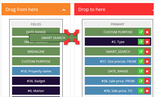The width and height of the screenshot is (155, 97).
Task: Select the #10, Property name field
Action: tap(36, 71)
